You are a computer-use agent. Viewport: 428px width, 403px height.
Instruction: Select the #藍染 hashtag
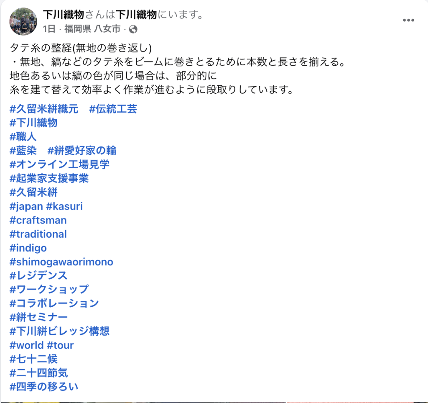click(23, 150)
